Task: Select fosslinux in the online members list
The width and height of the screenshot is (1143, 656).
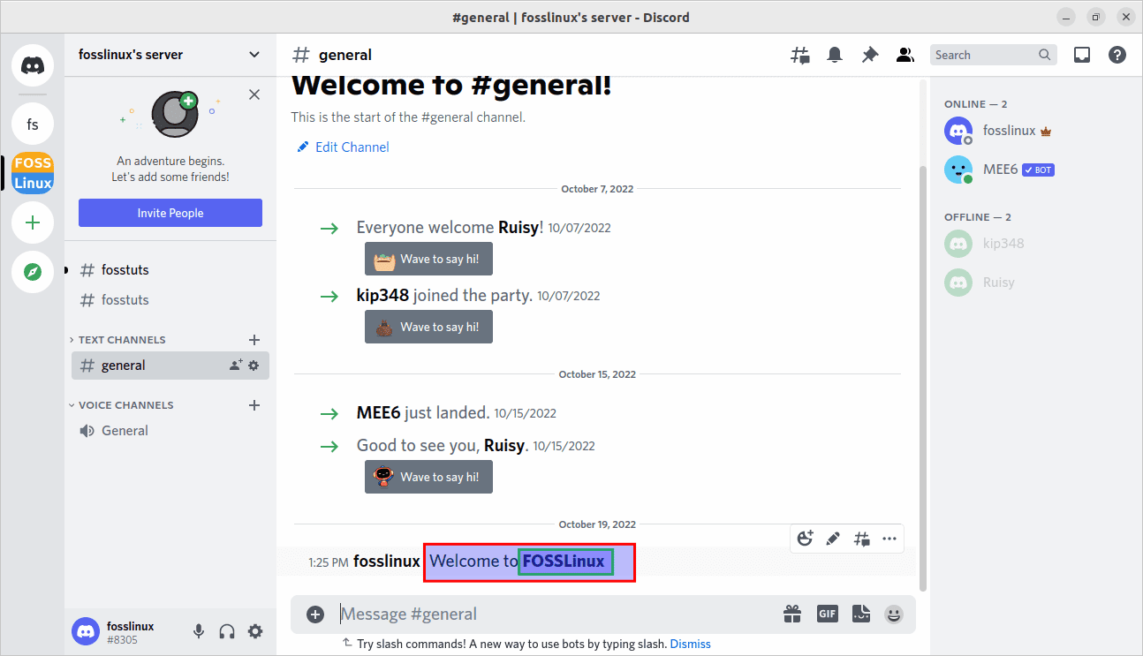Action: click(x=1036, y=131)
